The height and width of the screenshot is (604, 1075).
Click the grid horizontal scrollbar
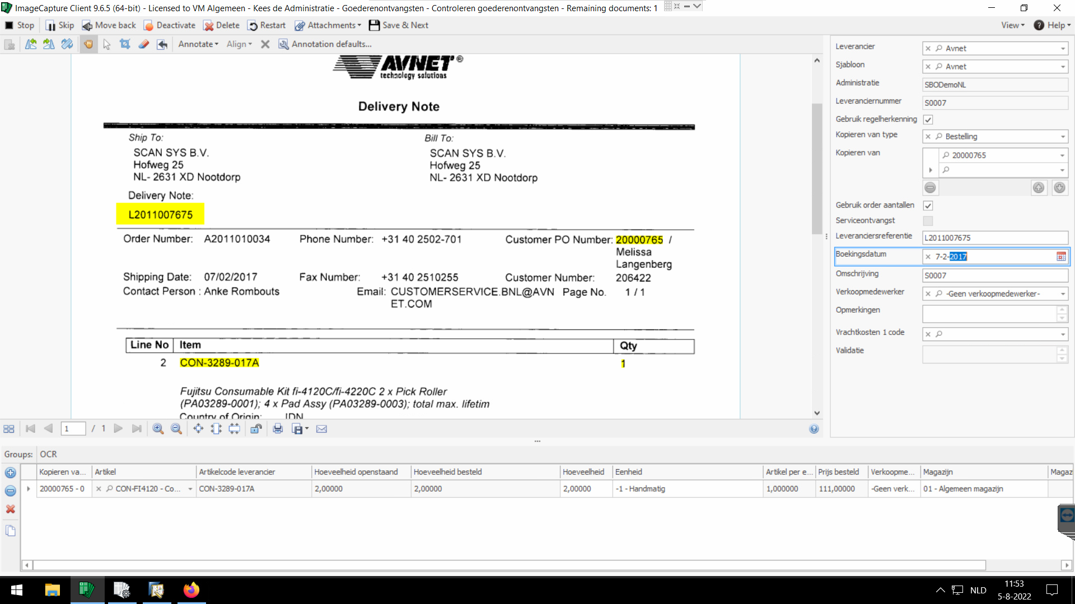tap(509, 565)
